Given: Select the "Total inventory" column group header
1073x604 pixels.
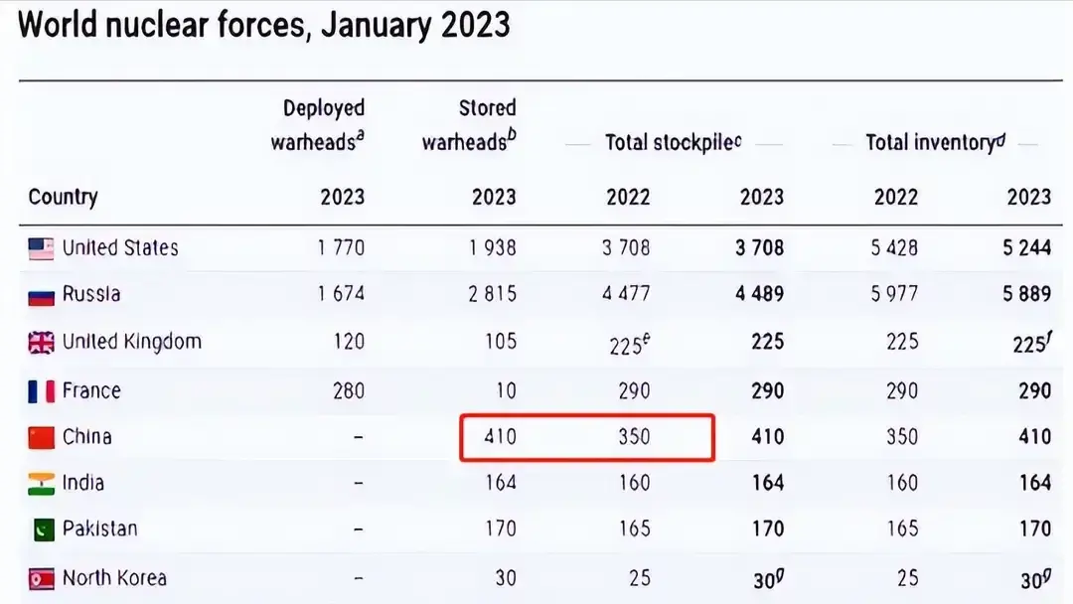Looking at the screenshot, I should [x=932, y=142].
